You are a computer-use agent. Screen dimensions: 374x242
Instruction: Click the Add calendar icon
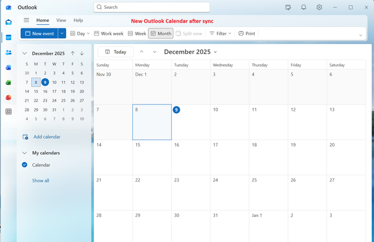[26, 137]
